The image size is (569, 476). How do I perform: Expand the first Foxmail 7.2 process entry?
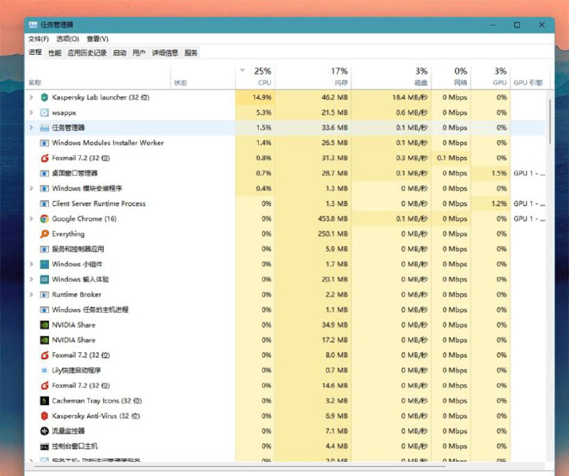coord(31,157)
